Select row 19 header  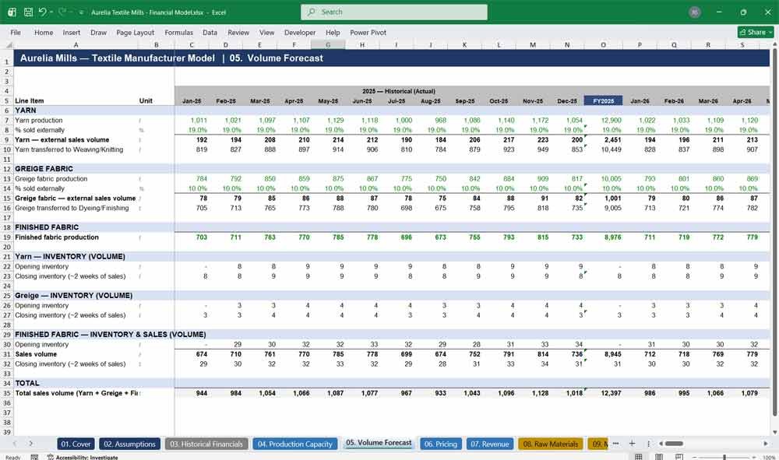(7, 237)
